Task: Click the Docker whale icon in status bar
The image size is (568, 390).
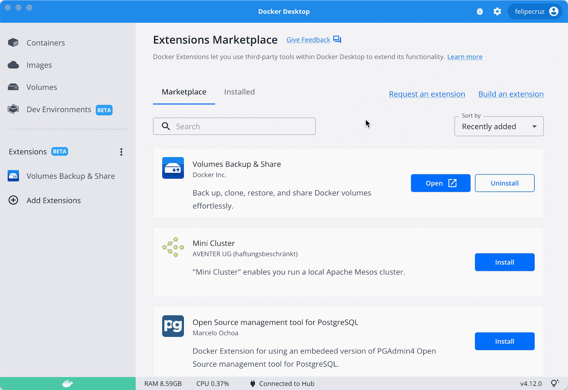Action: tap(67, 383)
